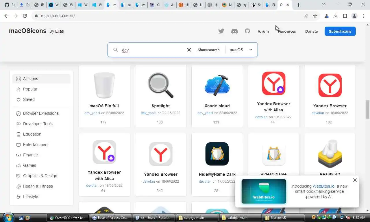
Task: Switch to NarcosisR taskbar item
Action: pyautogui.click(x=283, y=218)
